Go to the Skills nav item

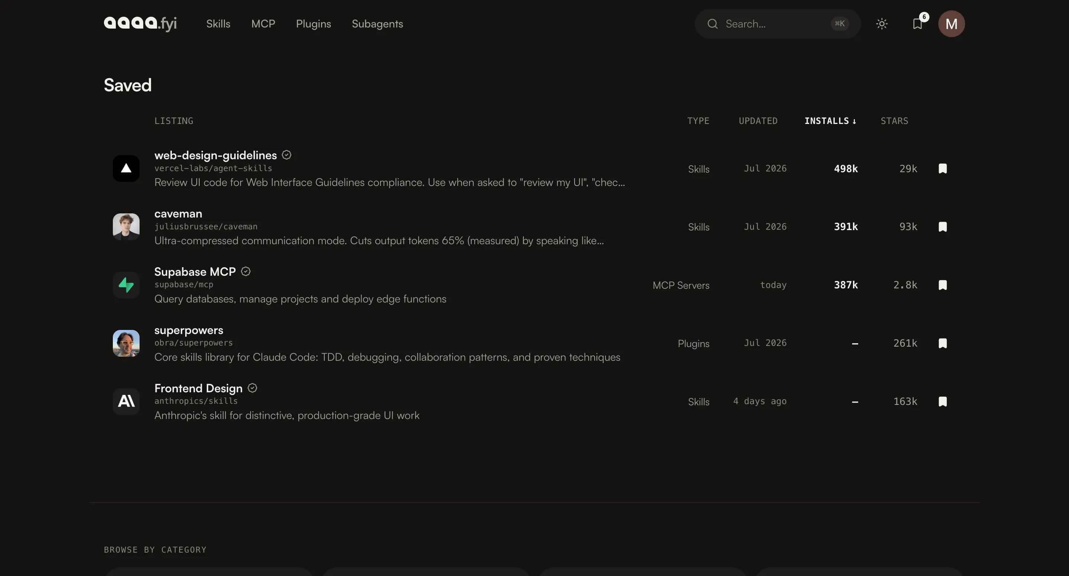[x=218, y=24]
